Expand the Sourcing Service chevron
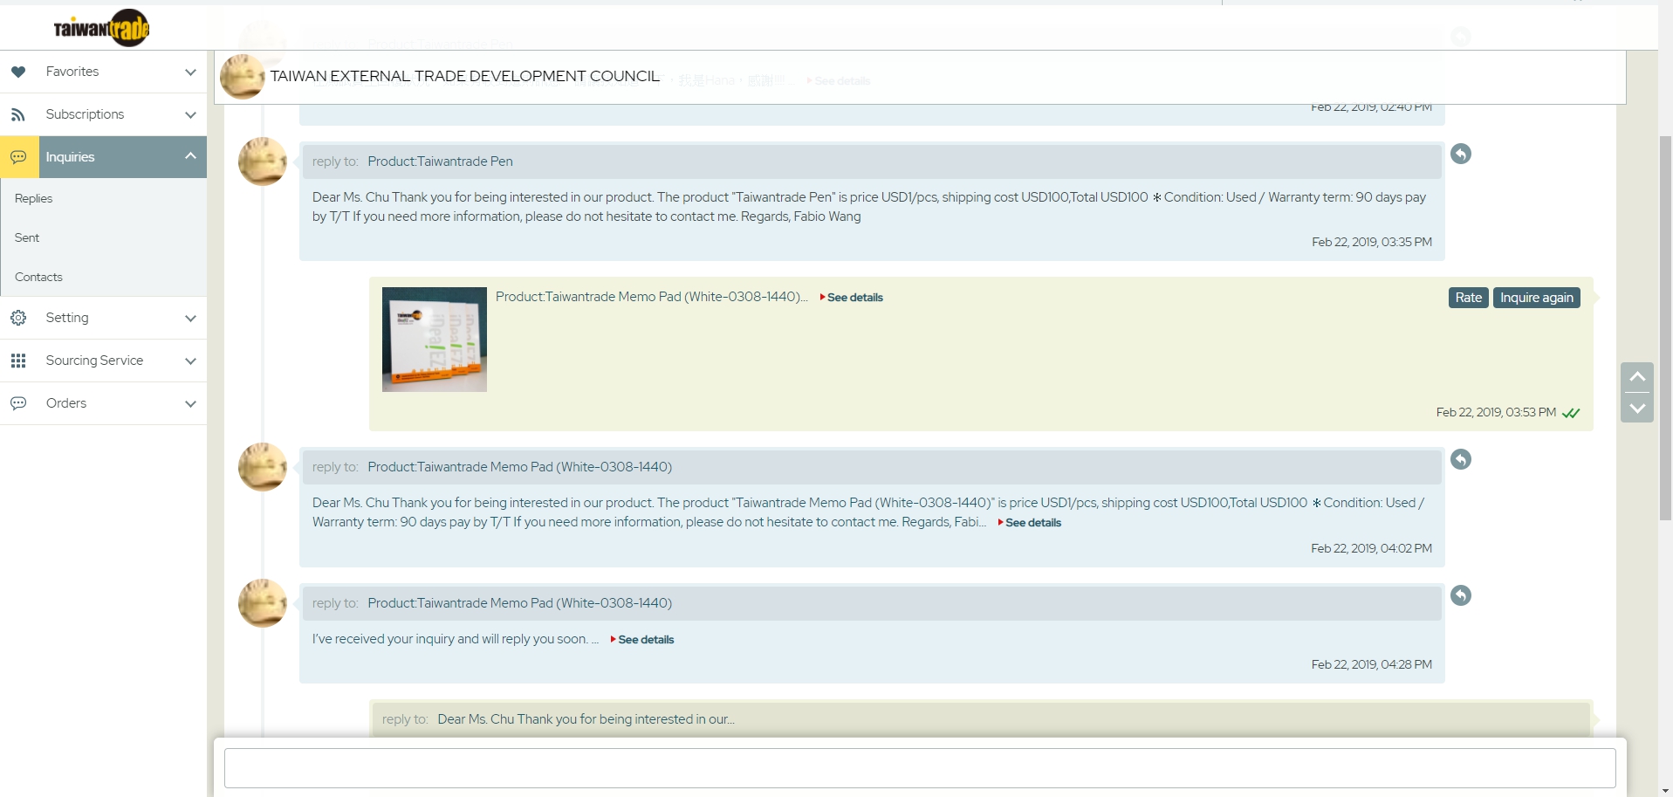 coord(190,361)
